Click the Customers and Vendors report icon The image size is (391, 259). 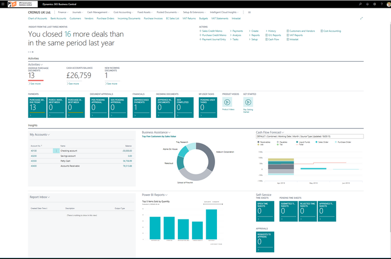288,31
